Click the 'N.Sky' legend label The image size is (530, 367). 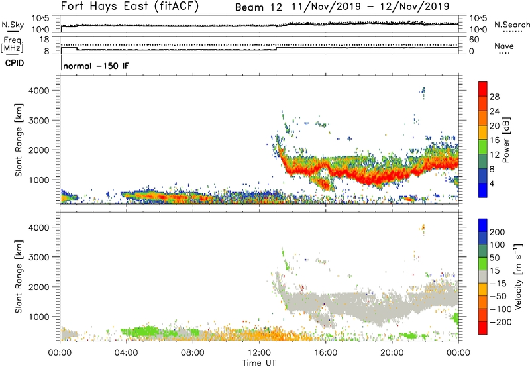(13, 25)
